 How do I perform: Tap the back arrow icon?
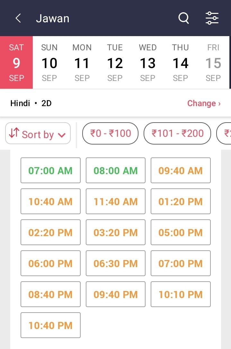pos(18,18)
